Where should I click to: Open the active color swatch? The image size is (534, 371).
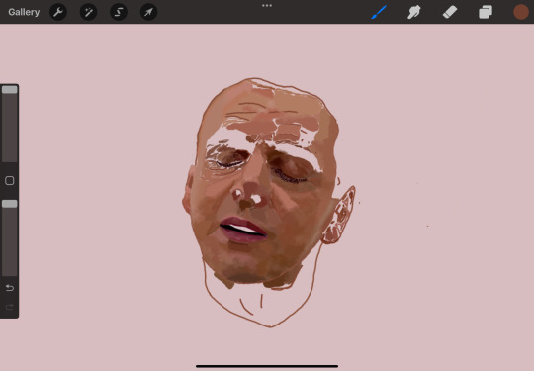521,12
